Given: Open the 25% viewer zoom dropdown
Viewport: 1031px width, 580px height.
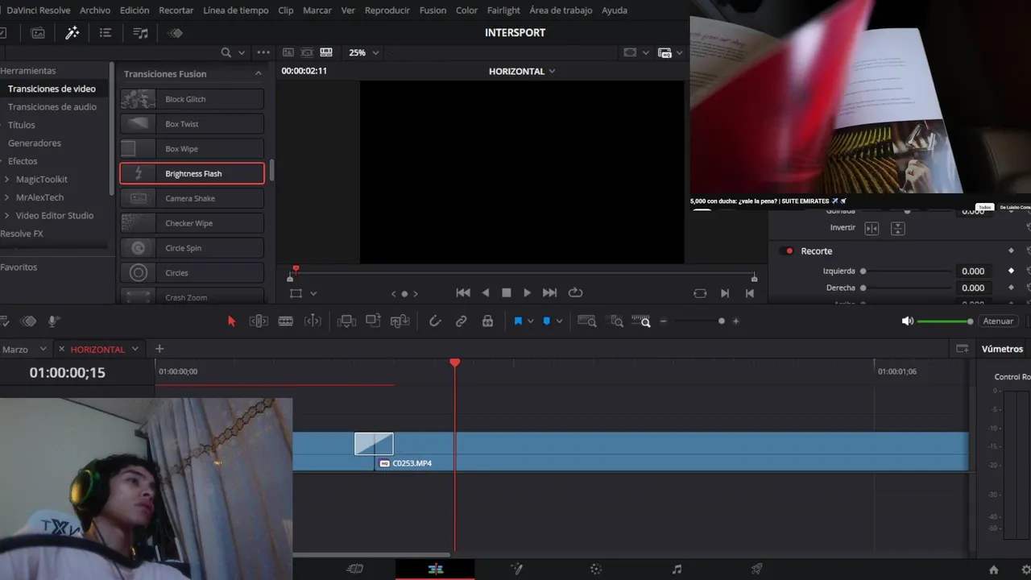Looking at the screenshot, I should 364,52.
